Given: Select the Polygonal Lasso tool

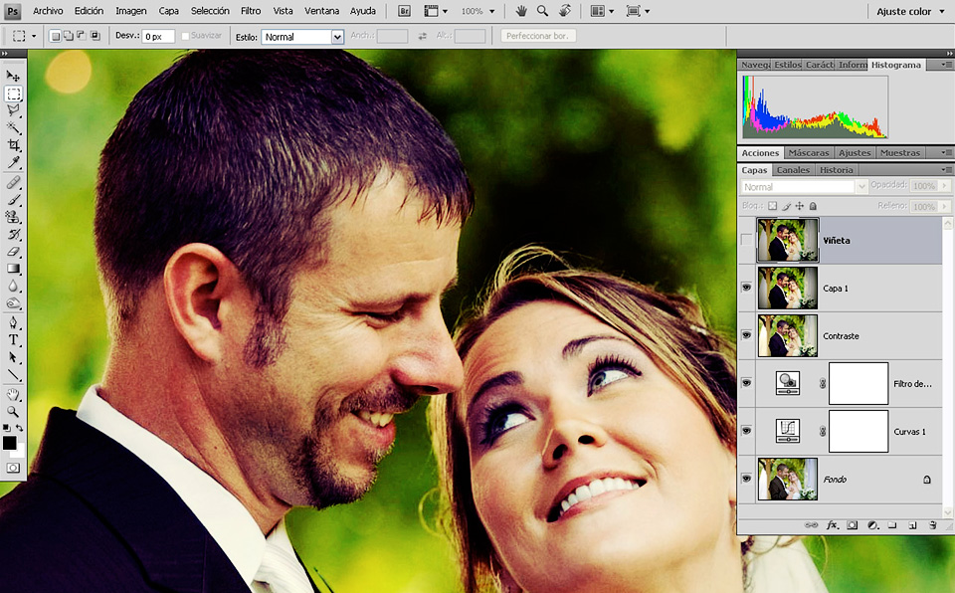Looking at the screenshot, I should coord(13,110).
